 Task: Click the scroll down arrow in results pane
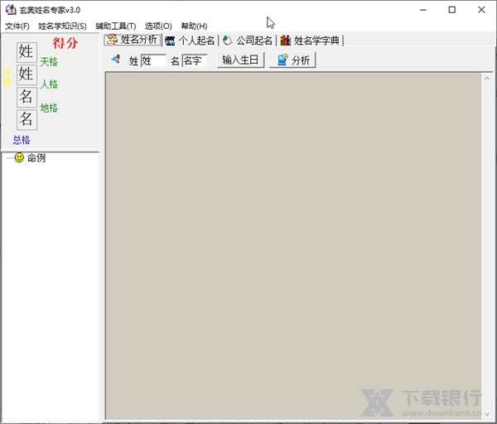[x=487, y=414]
